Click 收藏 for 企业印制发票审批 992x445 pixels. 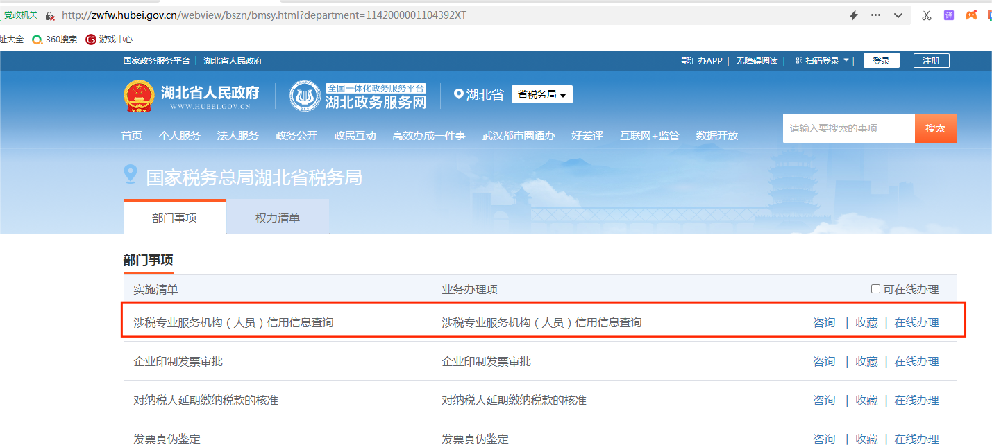tap(866, 361)
